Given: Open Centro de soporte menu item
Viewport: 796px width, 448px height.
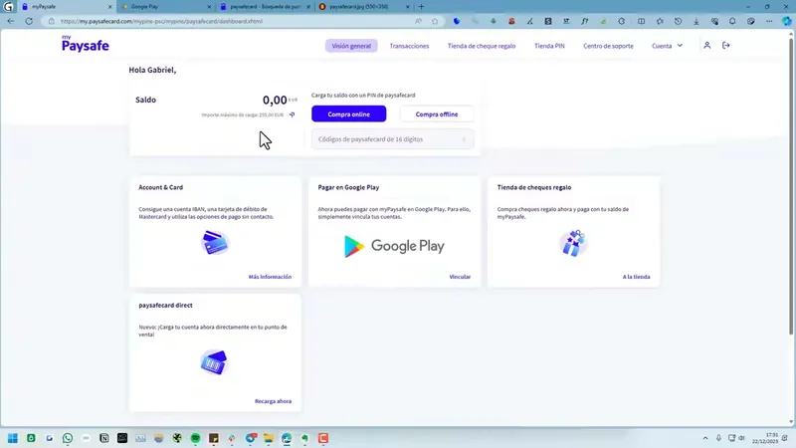Looking at the screenshot, I should coord(608,46).
